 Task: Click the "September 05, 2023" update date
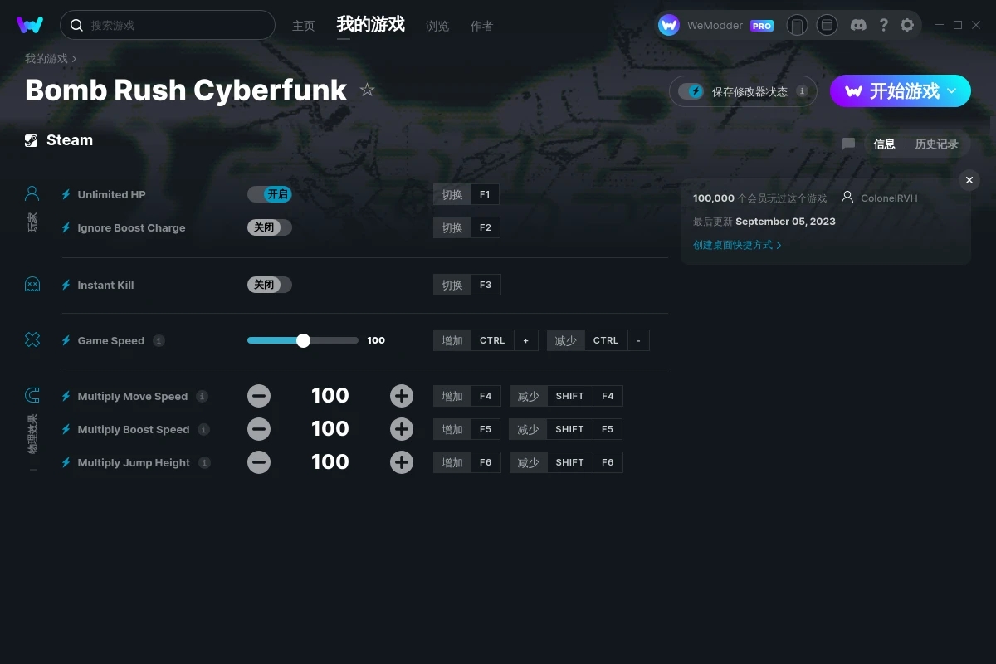[x=785, y=222]
